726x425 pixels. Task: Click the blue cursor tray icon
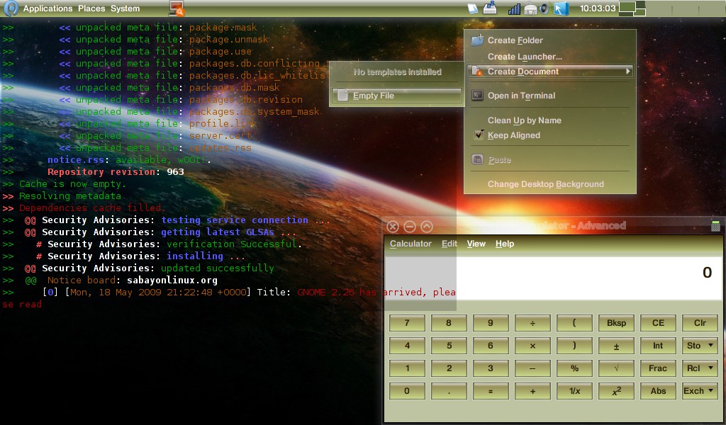562,8
